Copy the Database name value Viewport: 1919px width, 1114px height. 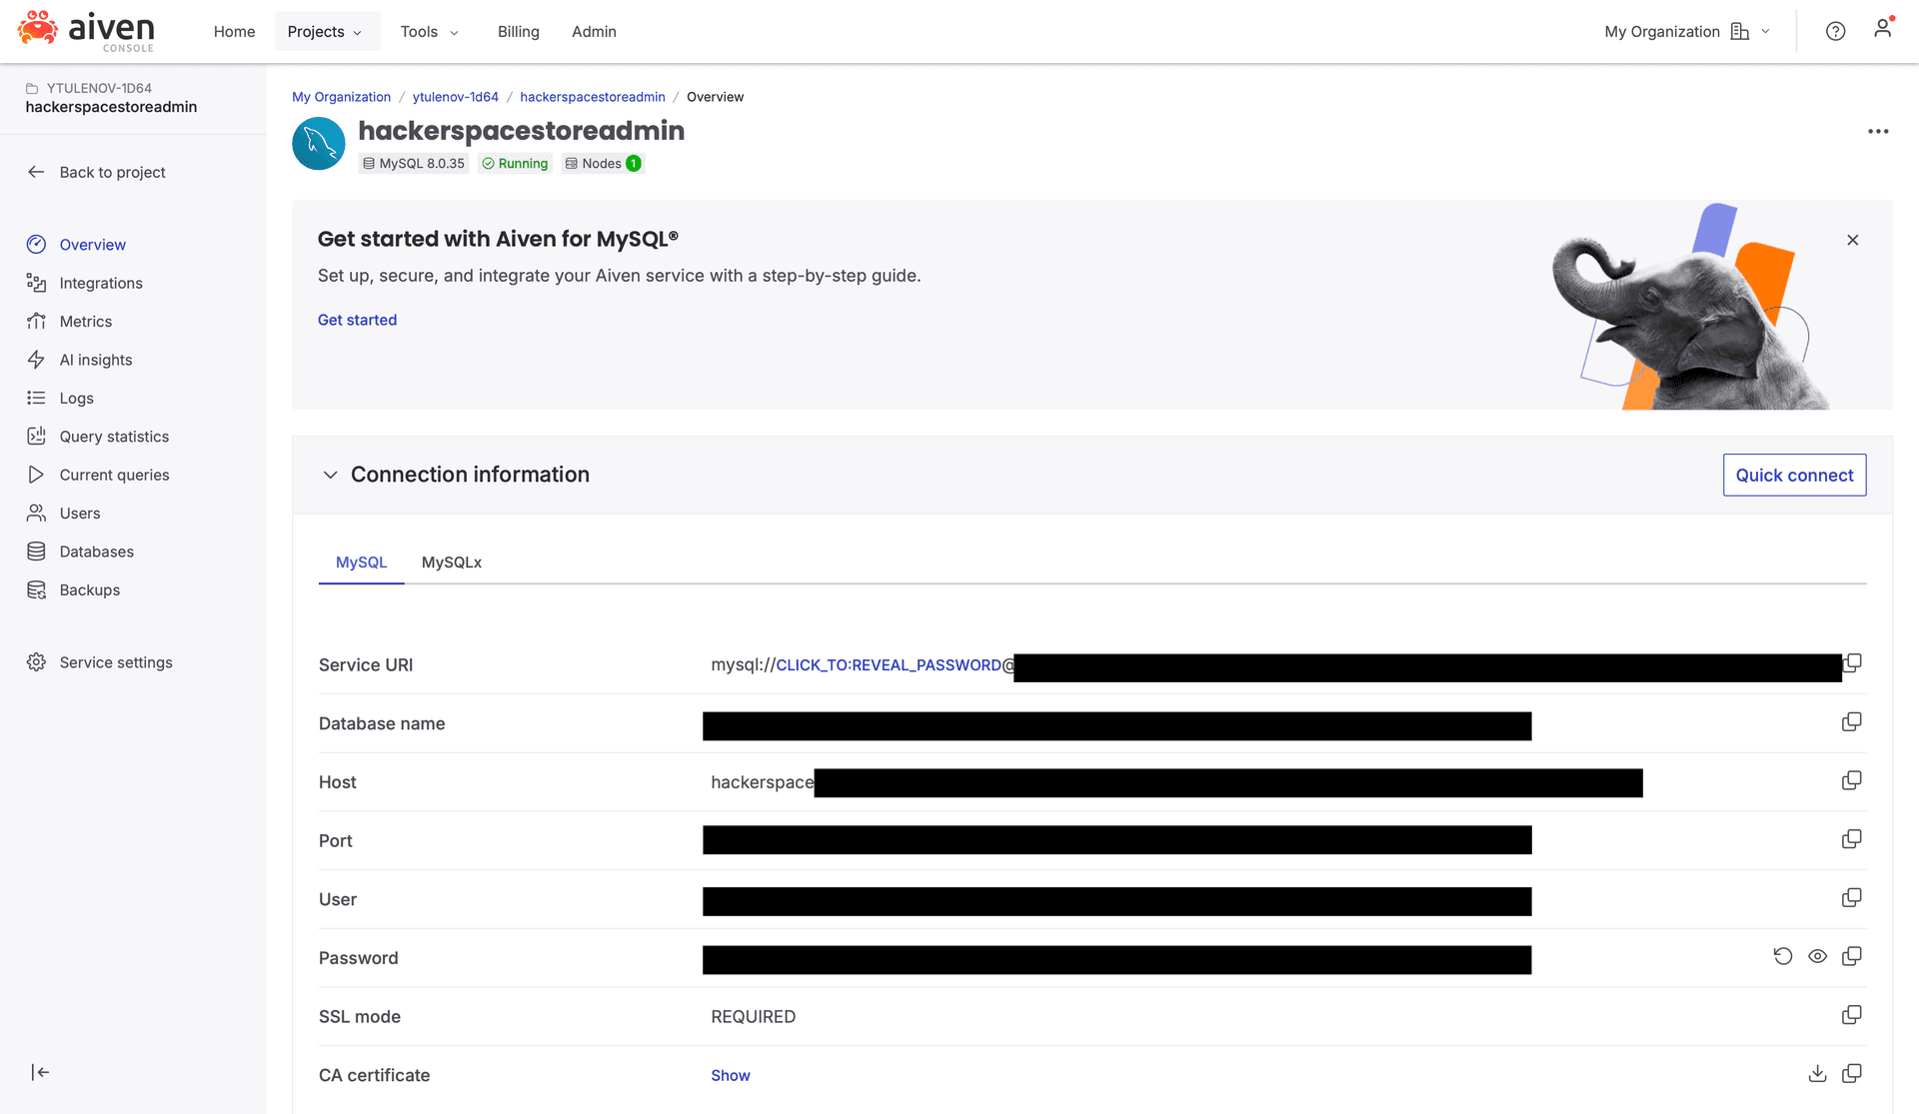[1852, 722]
